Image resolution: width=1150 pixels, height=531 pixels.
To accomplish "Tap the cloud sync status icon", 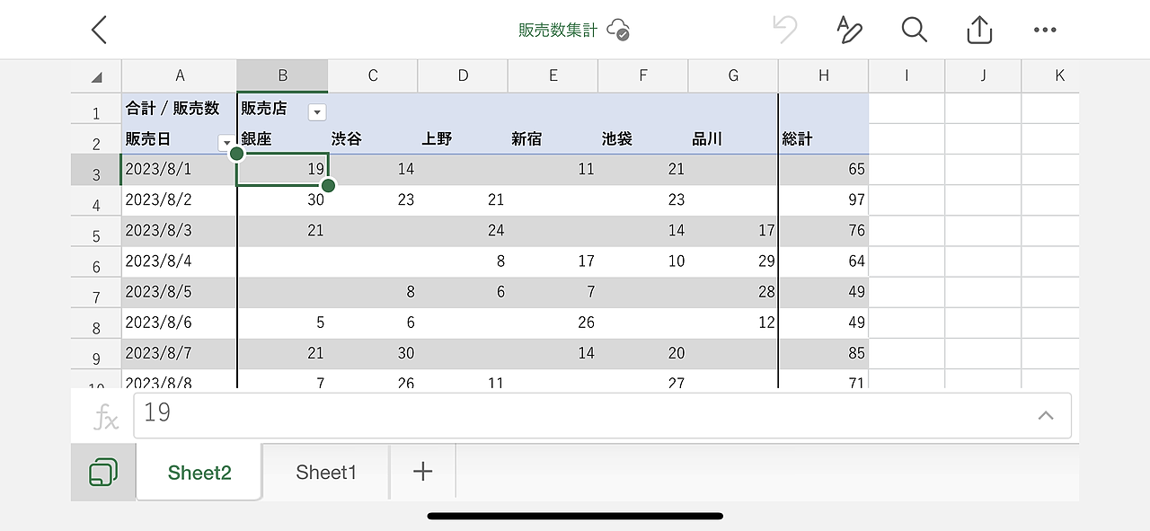I will [618, 30].
